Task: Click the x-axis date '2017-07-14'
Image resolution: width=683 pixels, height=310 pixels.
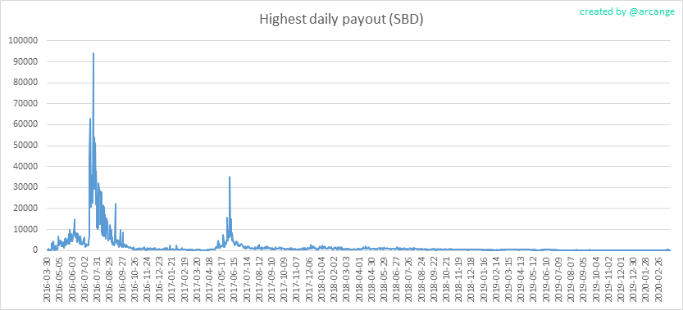Action: click(x=247, y=279)
